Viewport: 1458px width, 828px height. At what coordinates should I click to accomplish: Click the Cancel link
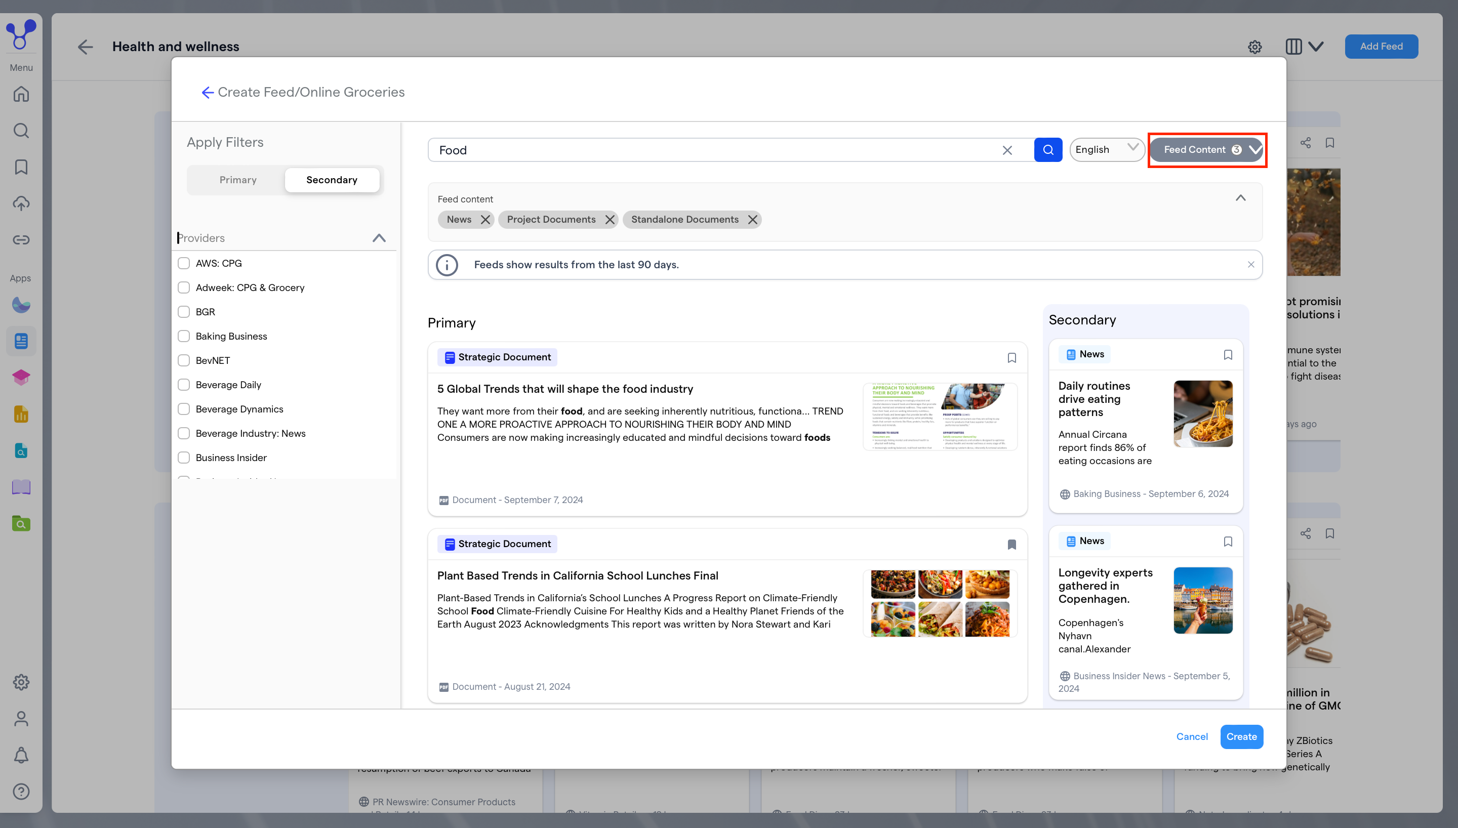click(1192, 736)
